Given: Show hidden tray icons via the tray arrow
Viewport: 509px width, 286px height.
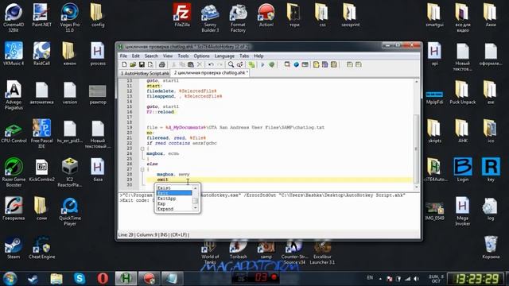Looking at the screenshot, I should pos(380,278).
